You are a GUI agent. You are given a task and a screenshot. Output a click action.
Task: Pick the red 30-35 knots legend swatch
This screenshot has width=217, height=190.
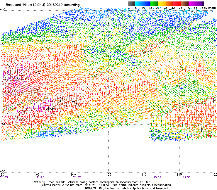click(x=177, y=4)
